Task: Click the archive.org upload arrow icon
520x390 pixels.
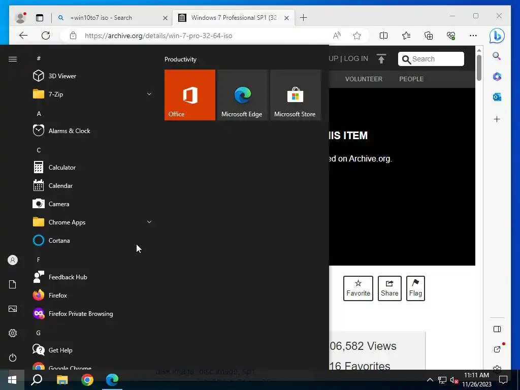Action: pyautogui.click(x=381, y=59)
